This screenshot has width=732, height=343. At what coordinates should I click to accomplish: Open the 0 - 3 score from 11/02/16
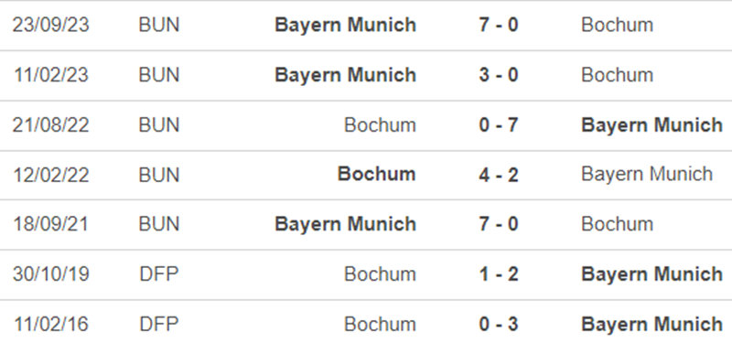tap(499, 324)
